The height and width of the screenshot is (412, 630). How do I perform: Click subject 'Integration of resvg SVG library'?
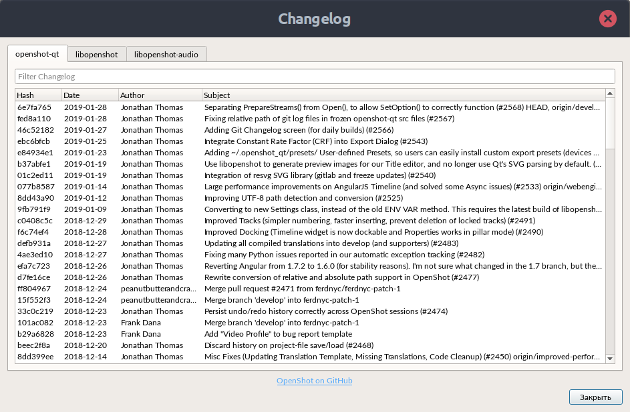click(x=320, y=175)
